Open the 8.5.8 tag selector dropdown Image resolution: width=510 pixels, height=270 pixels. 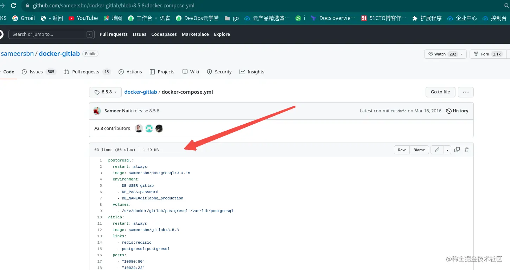tap(105, 92)
